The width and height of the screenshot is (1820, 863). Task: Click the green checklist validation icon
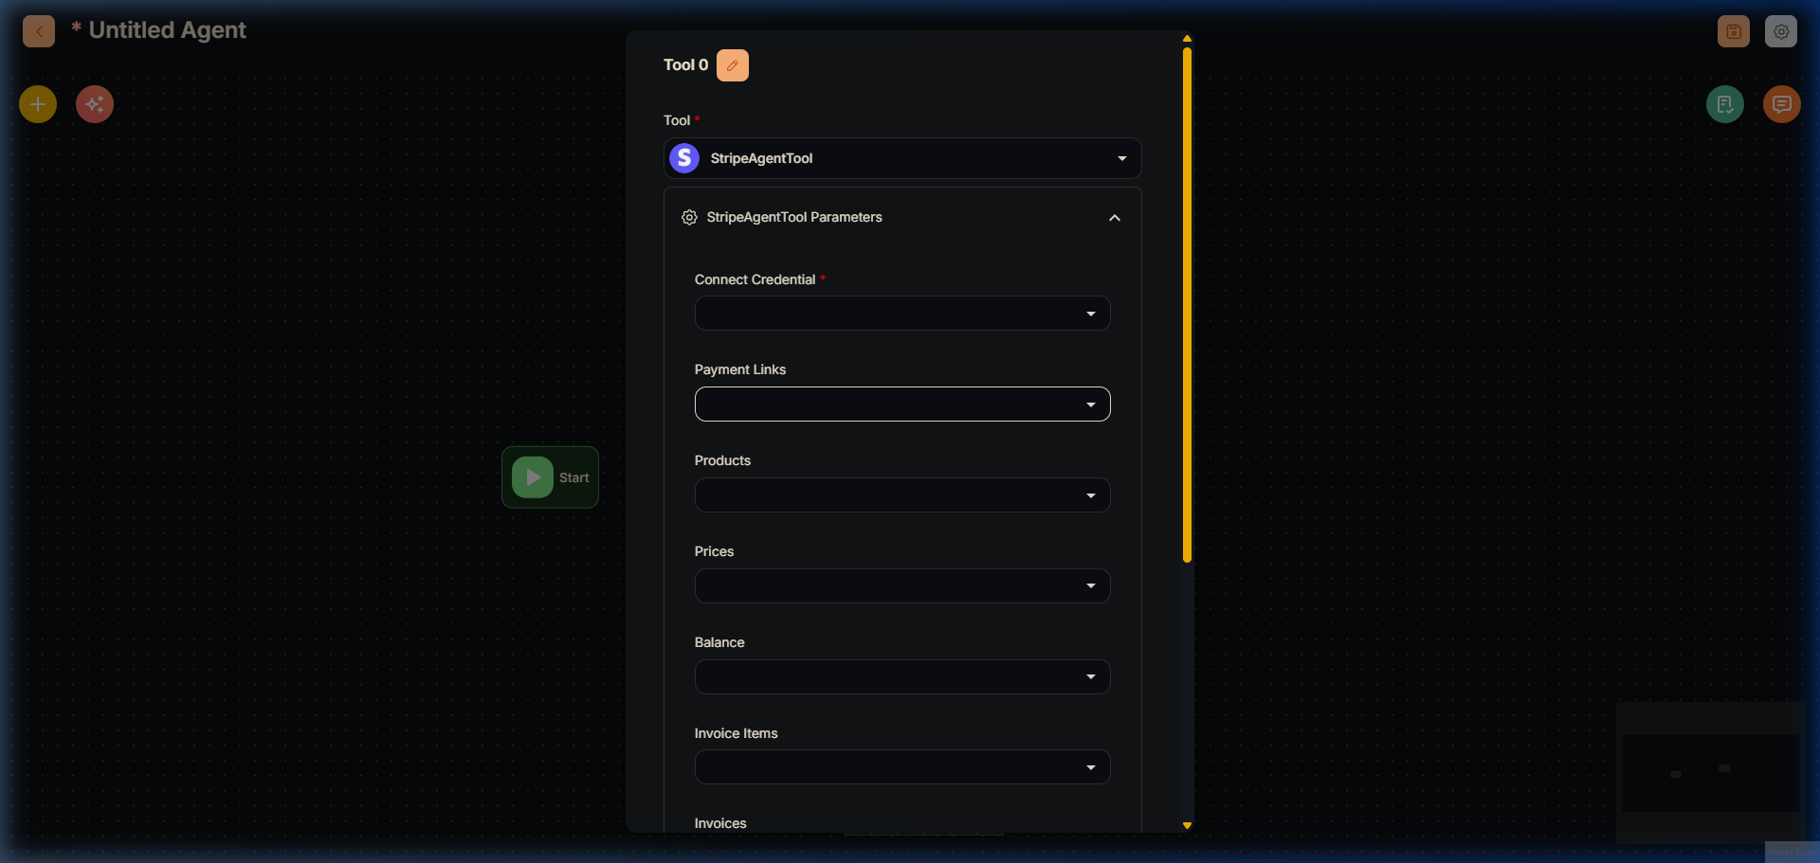coord(1725,104)
